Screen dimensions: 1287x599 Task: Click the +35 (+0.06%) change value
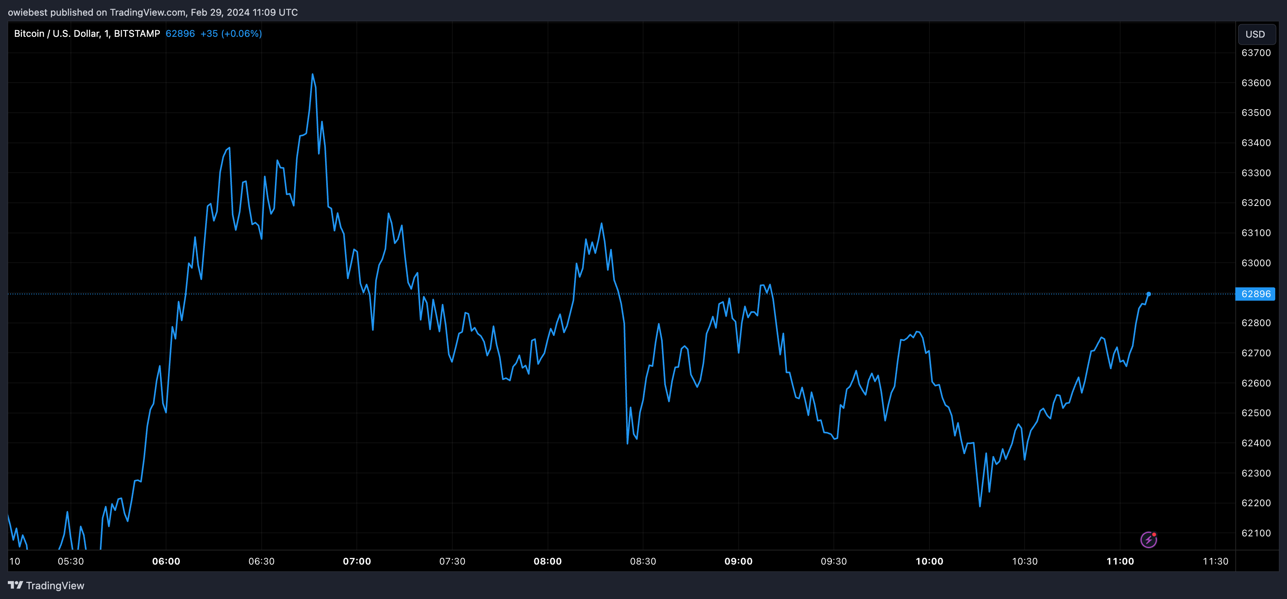click(x=231, y=33)
